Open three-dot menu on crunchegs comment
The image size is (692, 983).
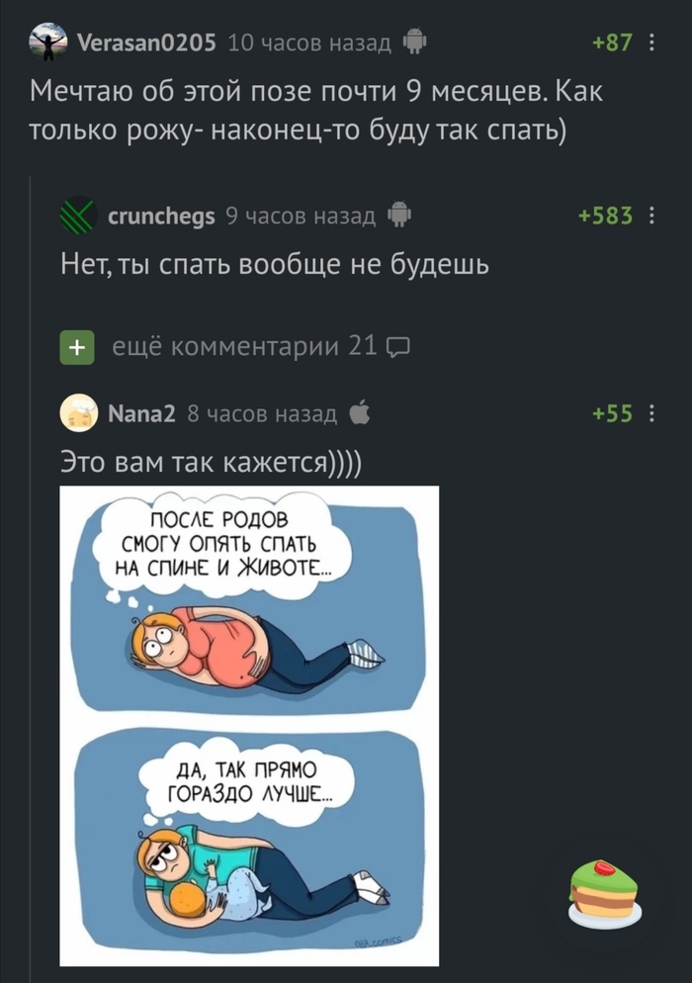(x=651, y=216)
